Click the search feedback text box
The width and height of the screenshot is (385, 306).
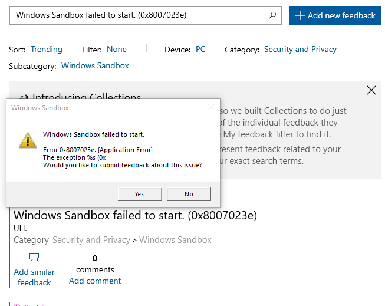[146, 15]
